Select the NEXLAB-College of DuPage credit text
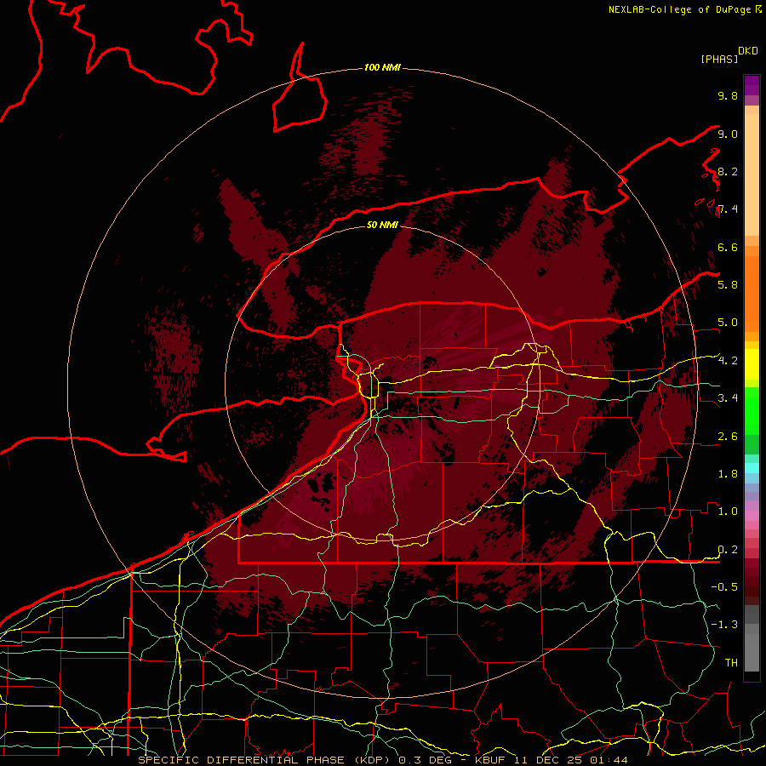This screenshot has height=766, width=766. point(679,9)
